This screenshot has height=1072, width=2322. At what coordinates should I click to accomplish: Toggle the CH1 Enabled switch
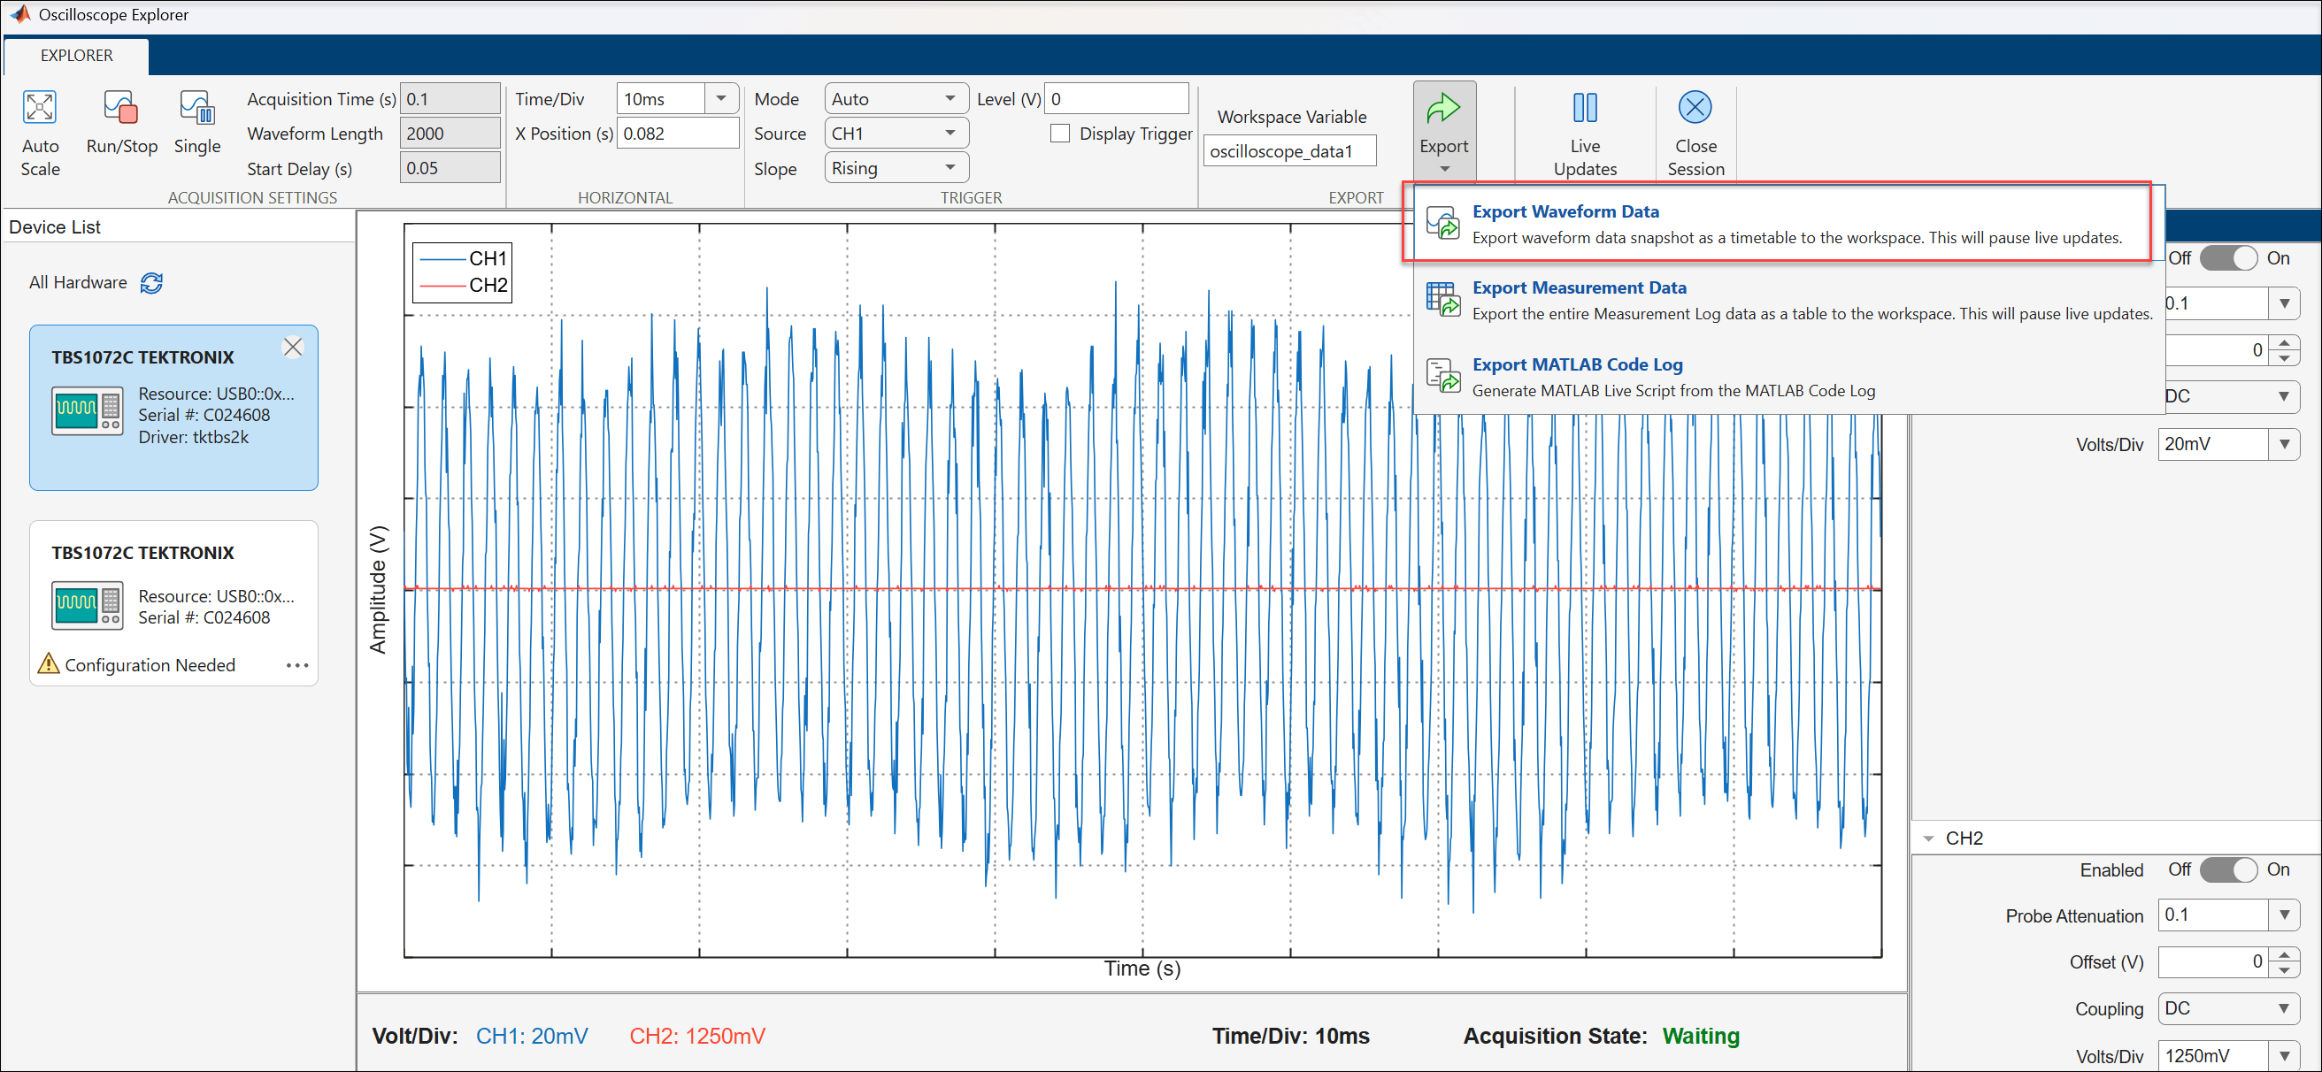tap(2227, 258)
